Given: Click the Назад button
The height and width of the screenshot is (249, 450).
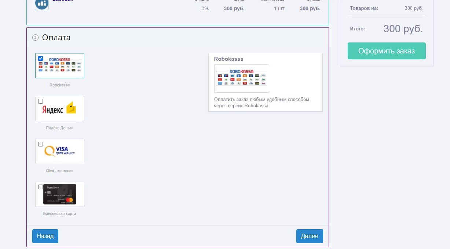Looking at the screenshot, I should [45, 236].
